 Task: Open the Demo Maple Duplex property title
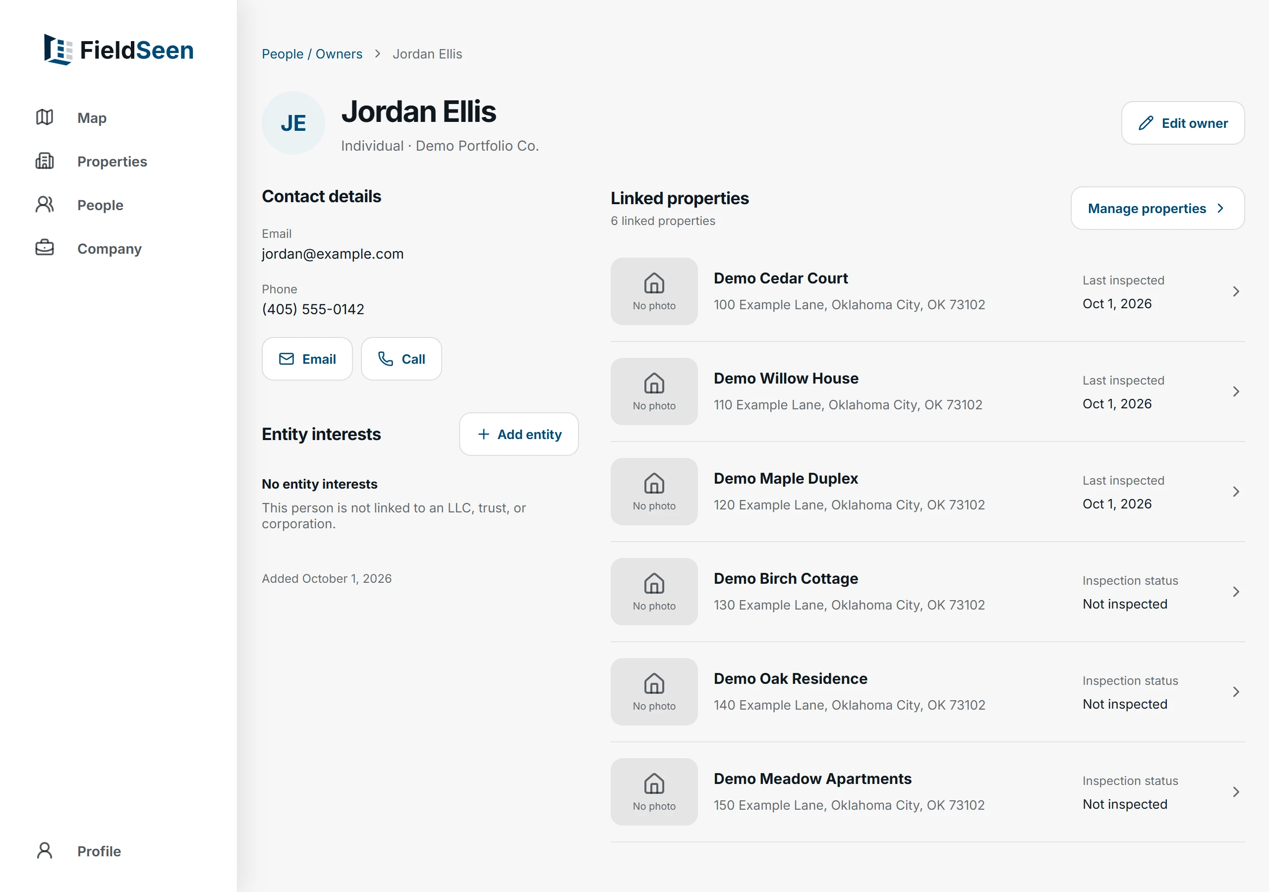click(785, 478)
